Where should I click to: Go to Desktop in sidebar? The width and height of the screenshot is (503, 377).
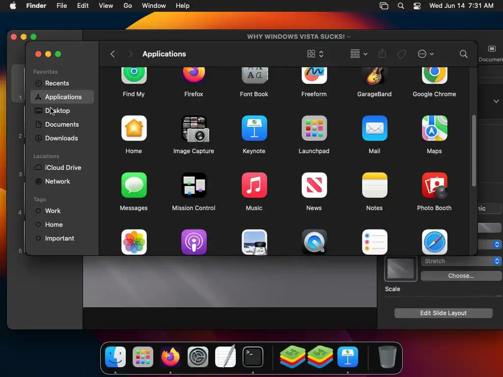(62, 110)
